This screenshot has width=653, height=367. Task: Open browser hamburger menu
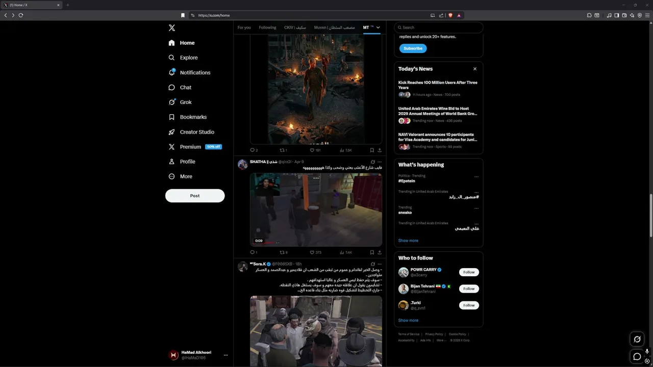pyautogui.click(x=647, y=15)
